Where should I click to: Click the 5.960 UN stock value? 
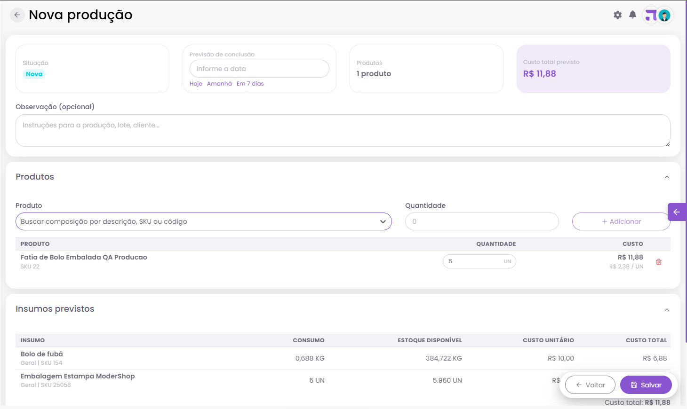447,380
